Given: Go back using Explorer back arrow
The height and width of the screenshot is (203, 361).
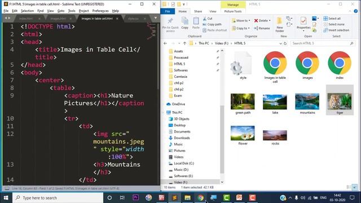Looking at the screenshot, I should pos(165,43).
